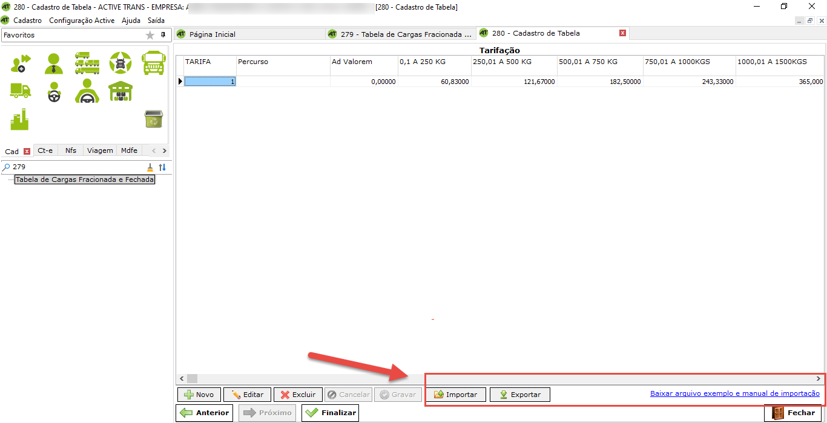Click the Importar button
The width and height of the screenshot is (827, 423).
455,395
